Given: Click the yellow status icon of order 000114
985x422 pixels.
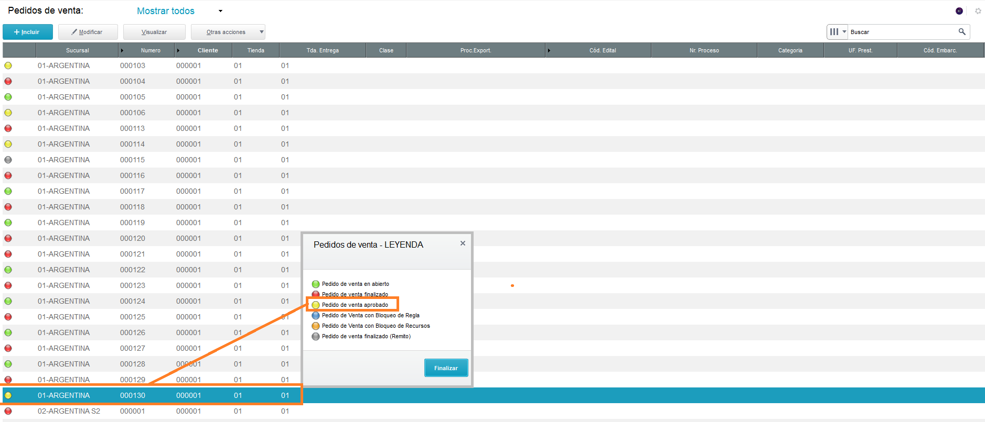Looking at the screenshot, I should [x=8, y=144].
